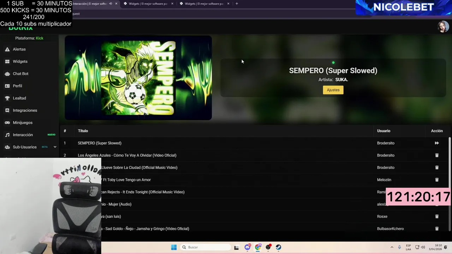Open Steam from the taskbar

click(x=279, y=247)
